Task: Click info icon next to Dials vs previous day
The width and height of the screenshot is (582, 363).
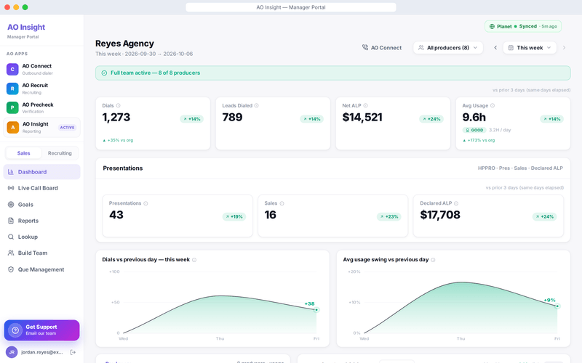Action: [x=194, y=260]
